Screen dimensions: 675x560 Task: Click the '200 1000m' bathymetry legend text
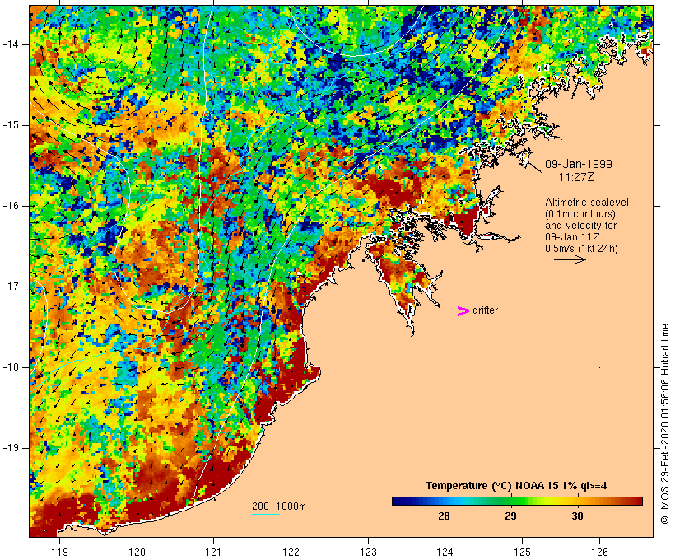(279, 506)
